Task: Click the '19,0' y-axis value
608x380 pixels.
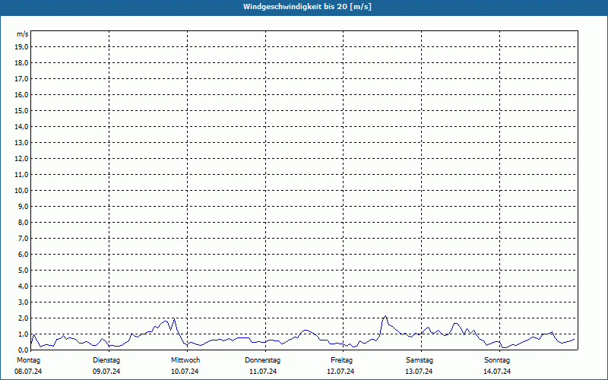Action: point(22,47)
